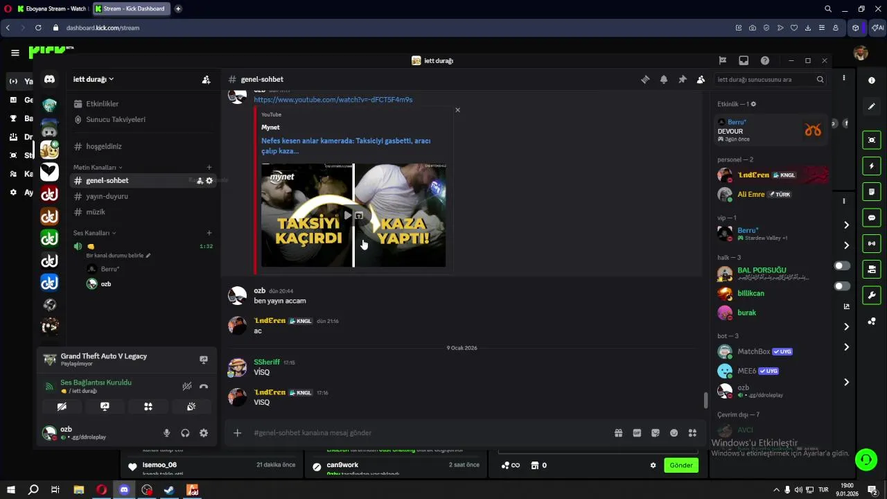The image size is (887, 499).
Task: Click Kick sidebar wrench icon
Action: (x=872, y=295)
